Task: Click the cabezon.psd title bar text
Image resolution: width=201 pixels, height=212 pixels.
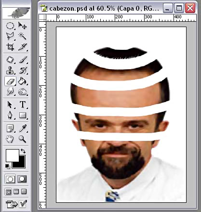Action: pos(104,9)
